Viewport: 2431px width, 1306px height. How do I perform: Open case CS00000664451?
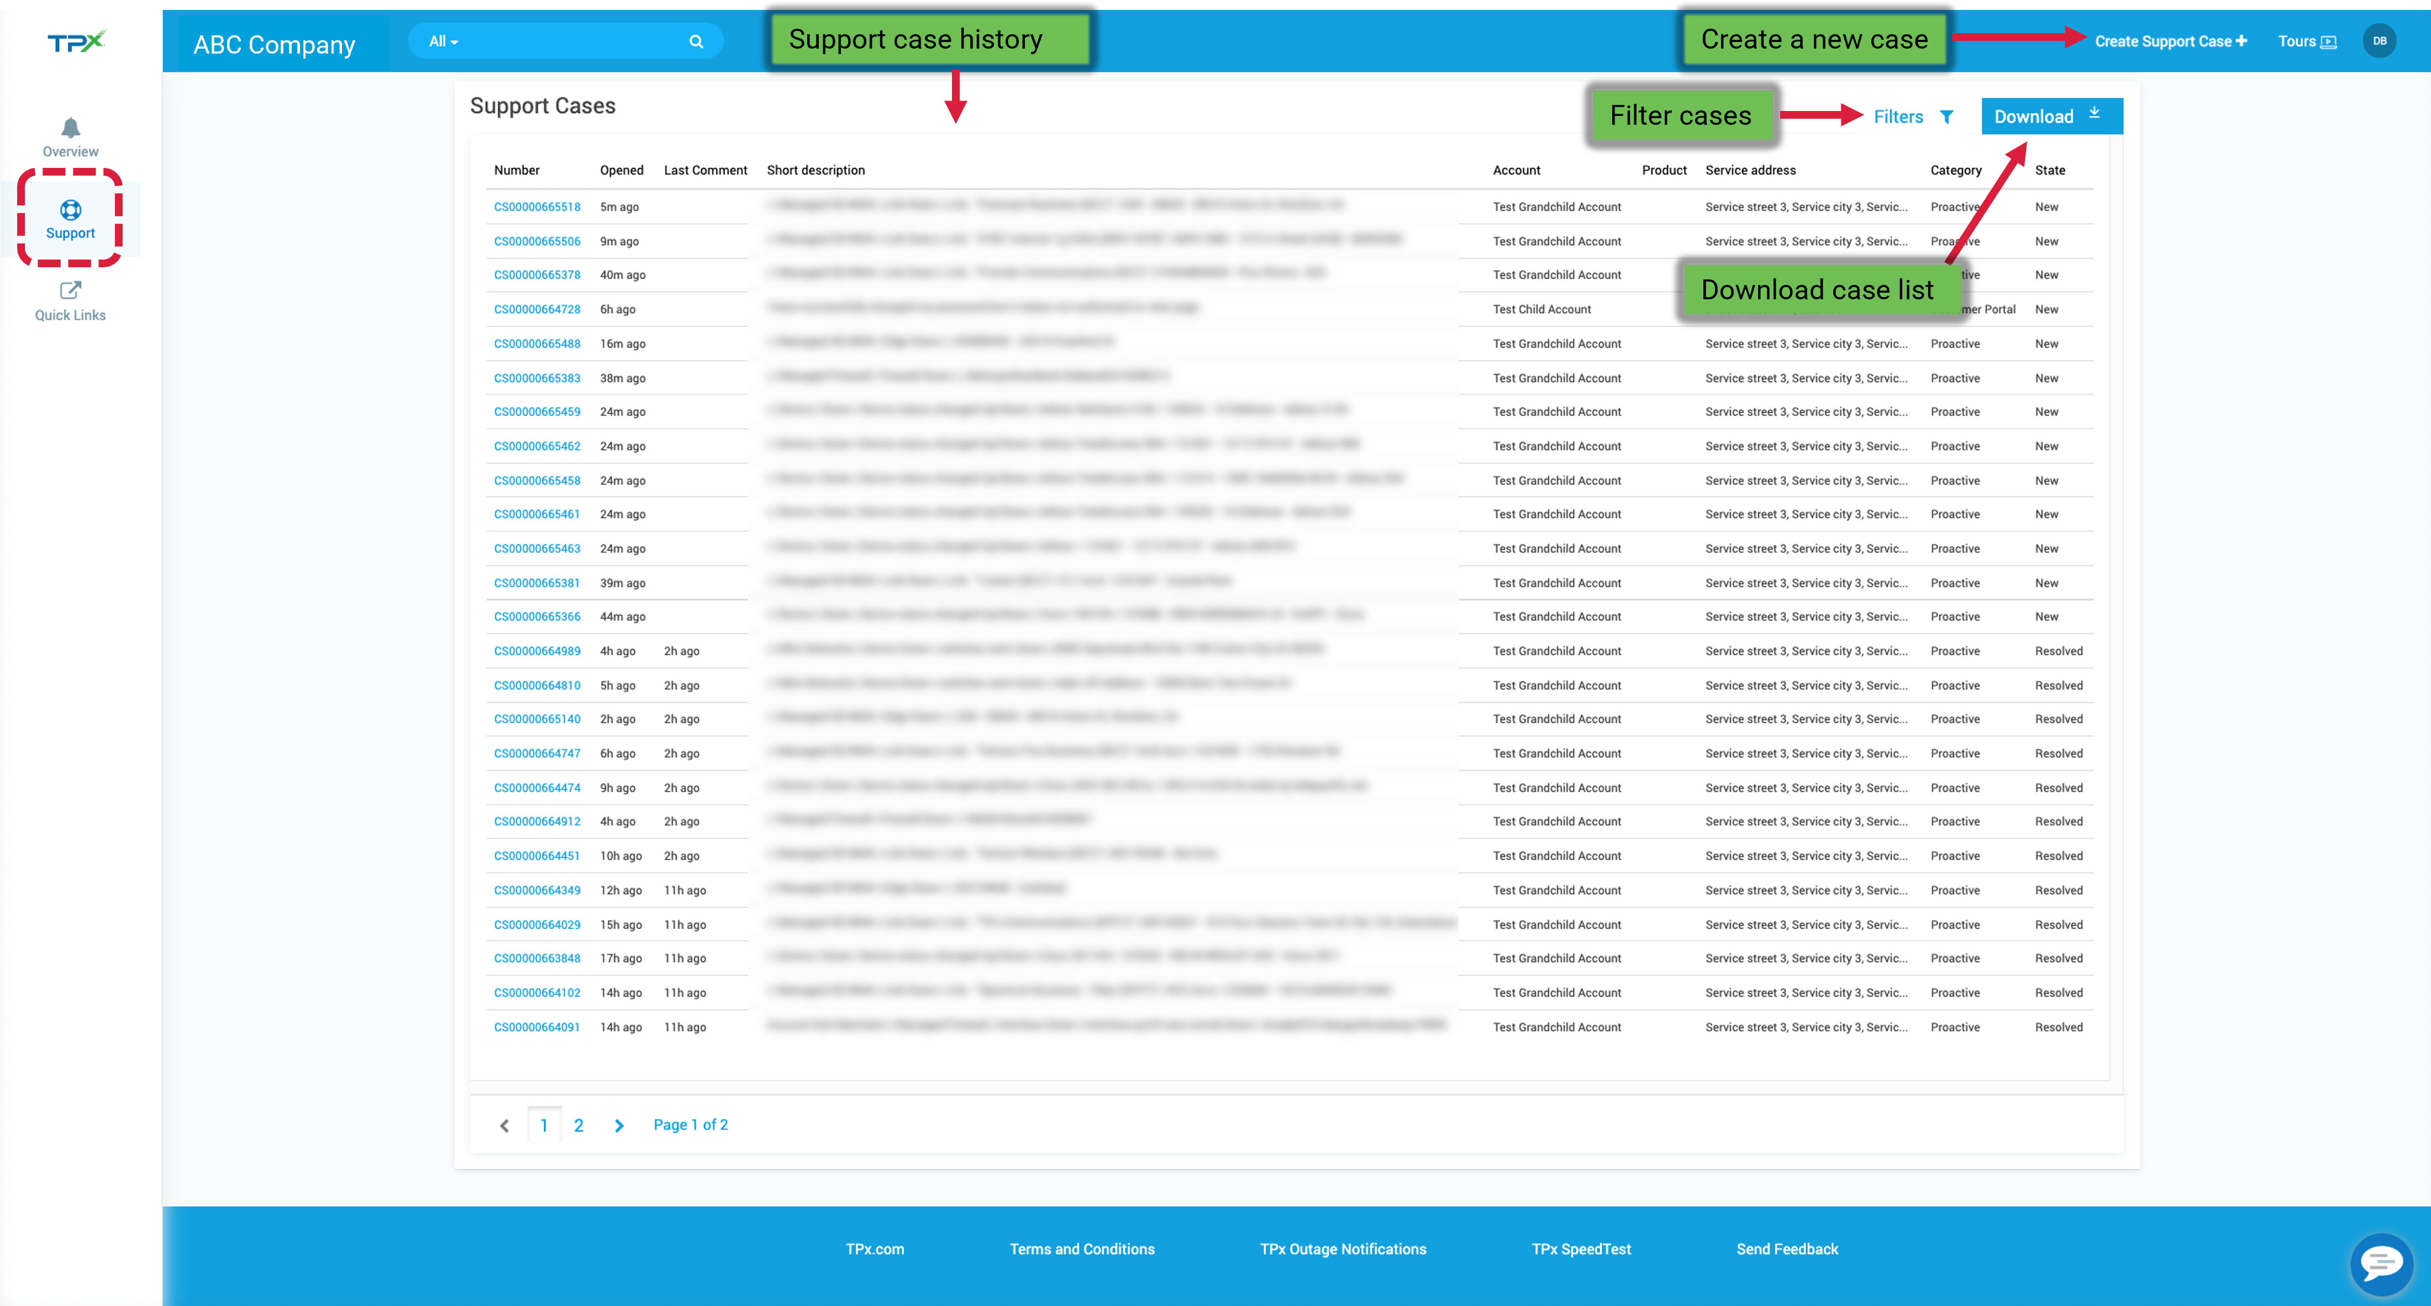537,856
